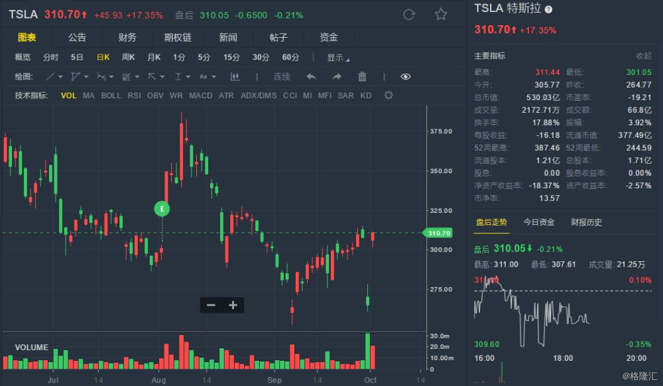Toggle the VOL indicator
Viewport: 663px width, 386px height.
(68, 96)
